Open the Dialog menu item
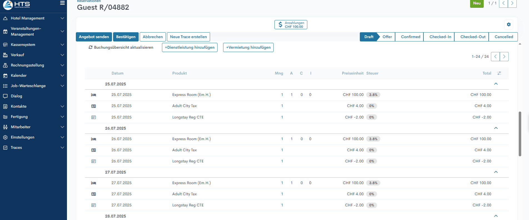 tap(16, 96)
